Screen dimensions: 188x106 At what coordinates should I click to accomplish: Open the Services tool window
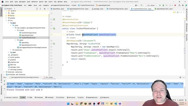click(71, 97)
